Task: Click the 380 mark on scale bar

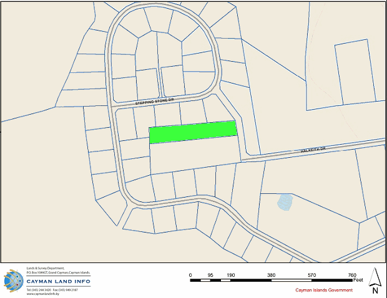Action: (x=271, y=274)
